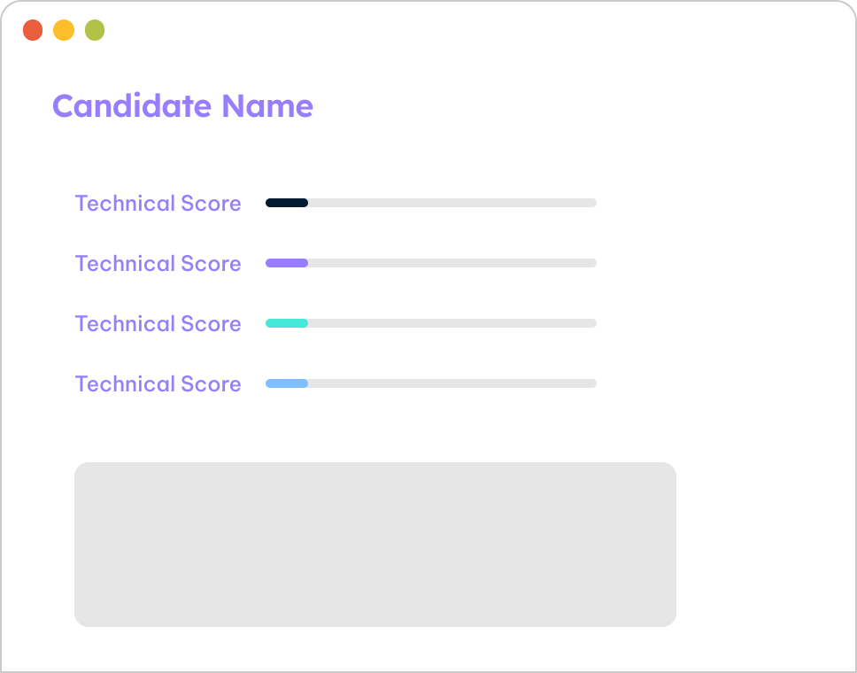The width and height of the screenshot is (857, 673).
Task: Click the purple filled progress segment
Action: 287,263
